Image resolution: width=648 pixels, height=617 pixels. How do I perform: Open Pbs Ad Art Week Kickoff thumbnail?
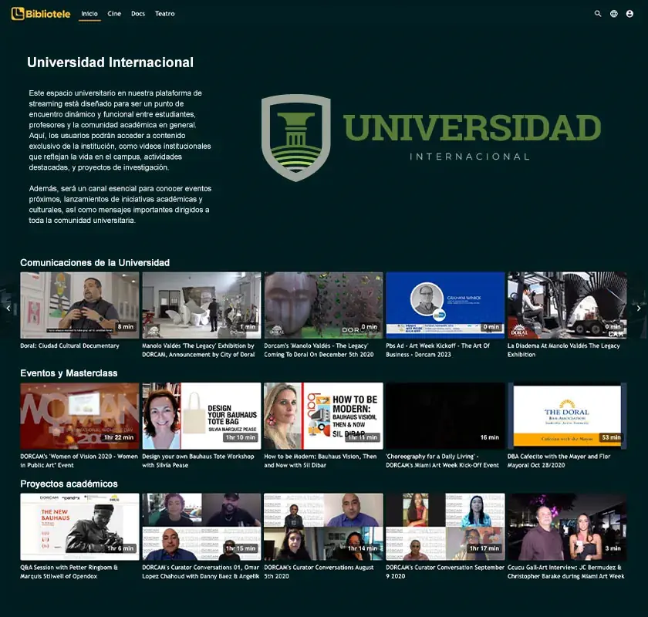445,305
